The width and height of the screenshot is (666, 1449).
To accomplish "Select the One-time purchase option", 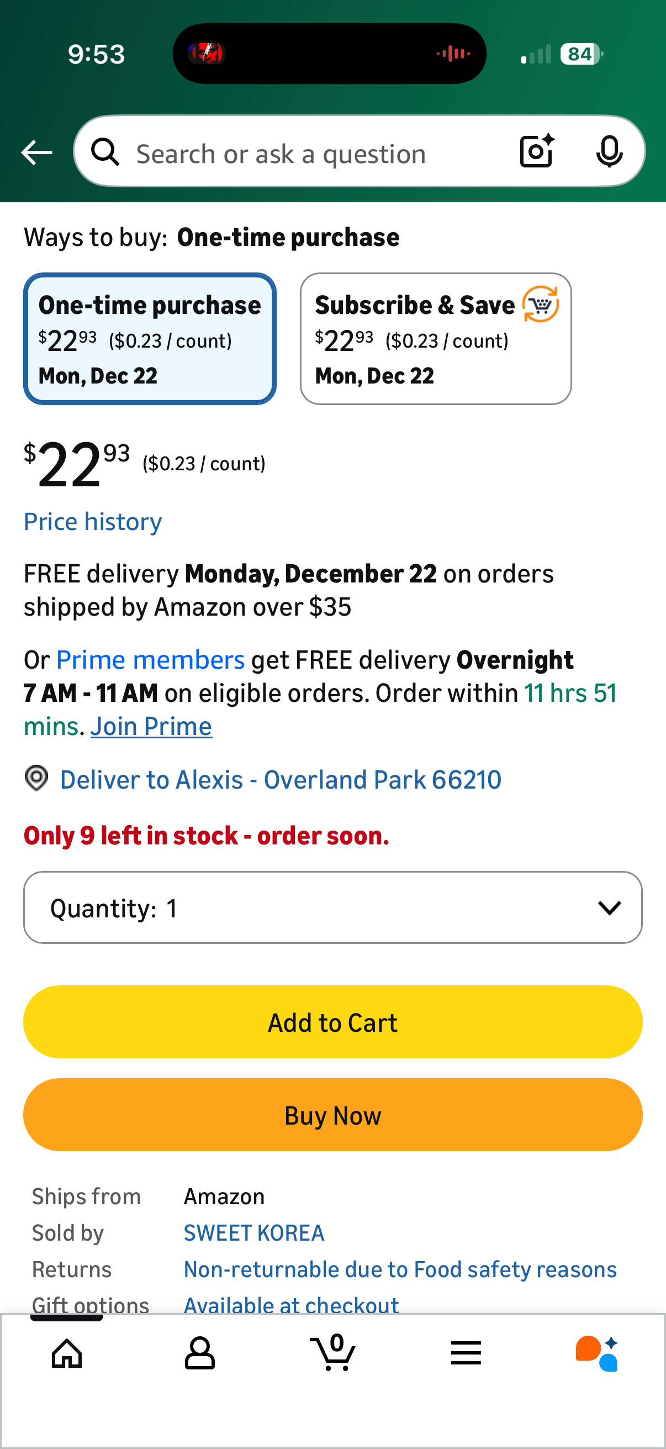I will point(150,339).
